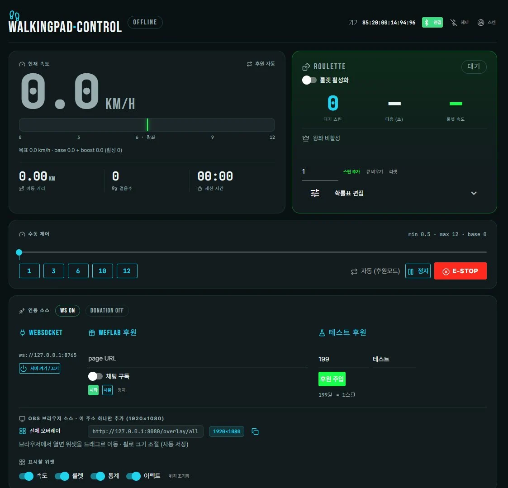The image size is (508, 488).
Task: Click the green Bluetooth 연결 connect button
Action: click(432, 22)
